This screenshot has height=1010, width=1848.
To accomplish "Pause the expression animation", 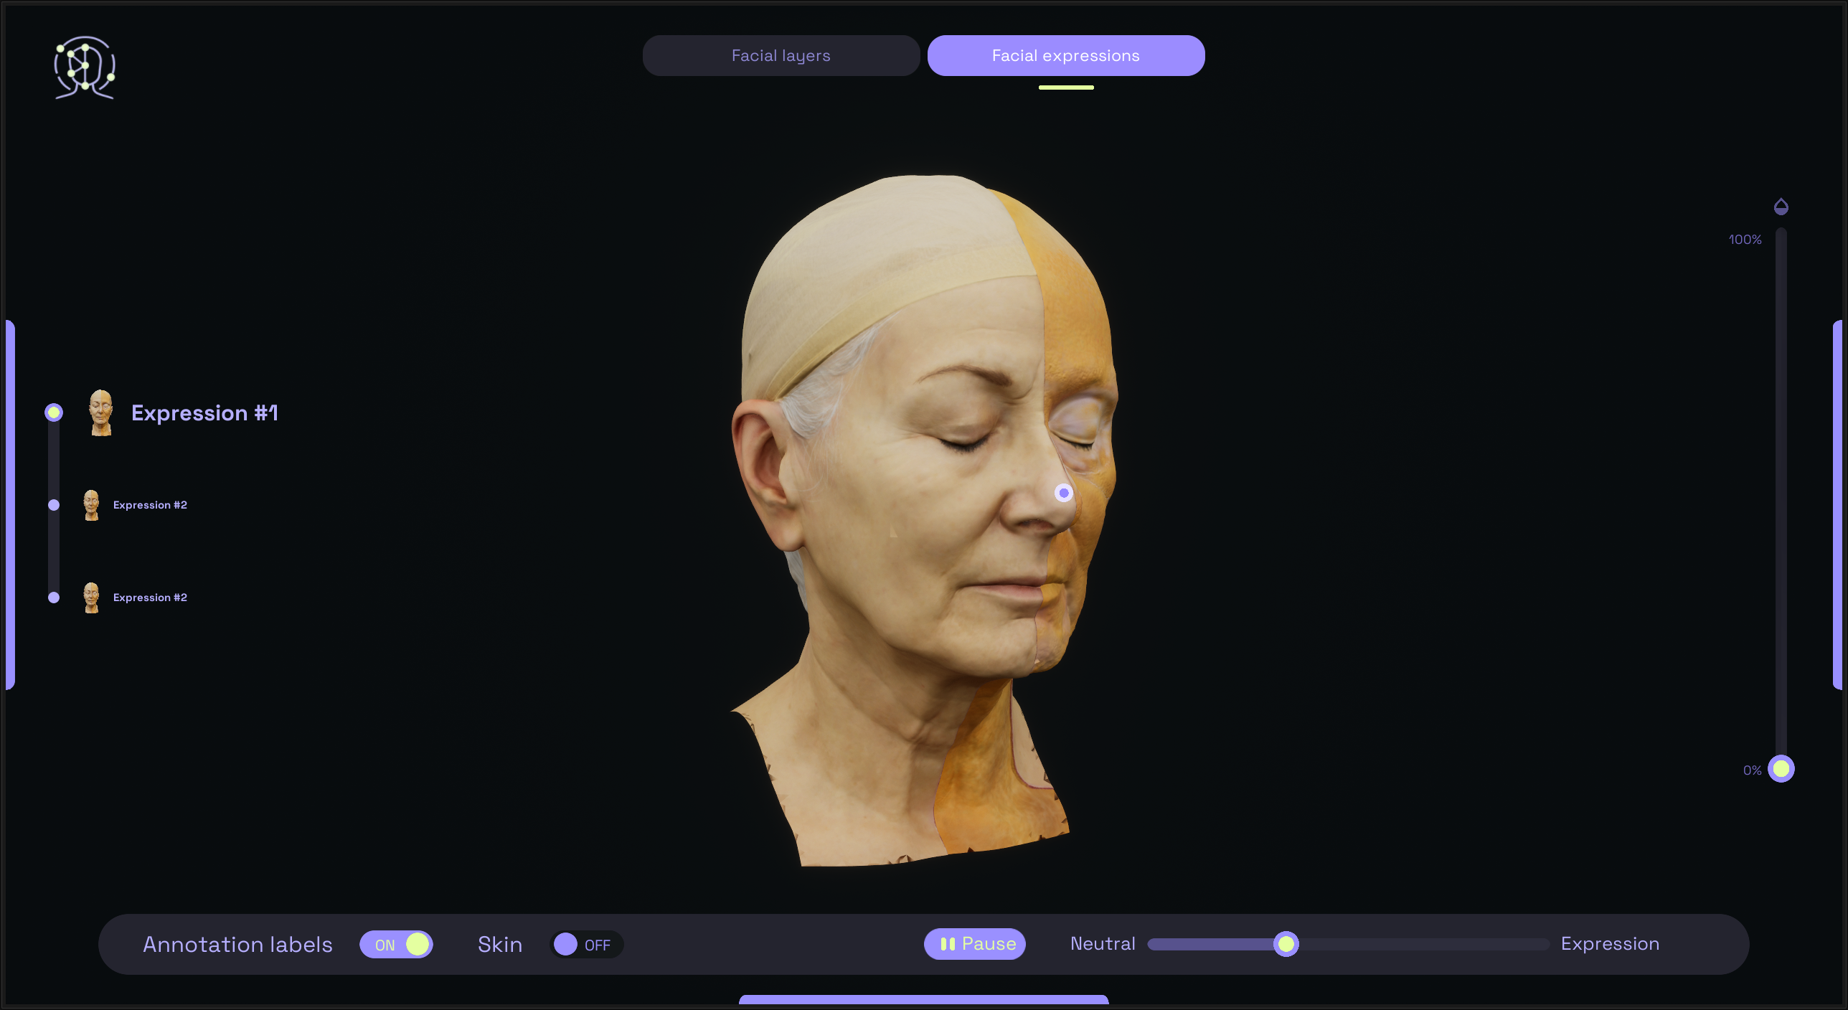I will (x=974, y=944).
